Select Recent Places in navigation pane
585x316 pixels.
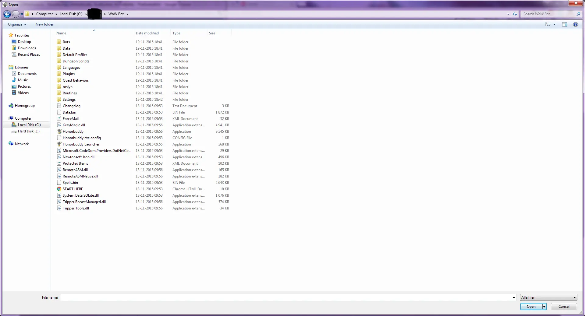(x=29, y=54)
